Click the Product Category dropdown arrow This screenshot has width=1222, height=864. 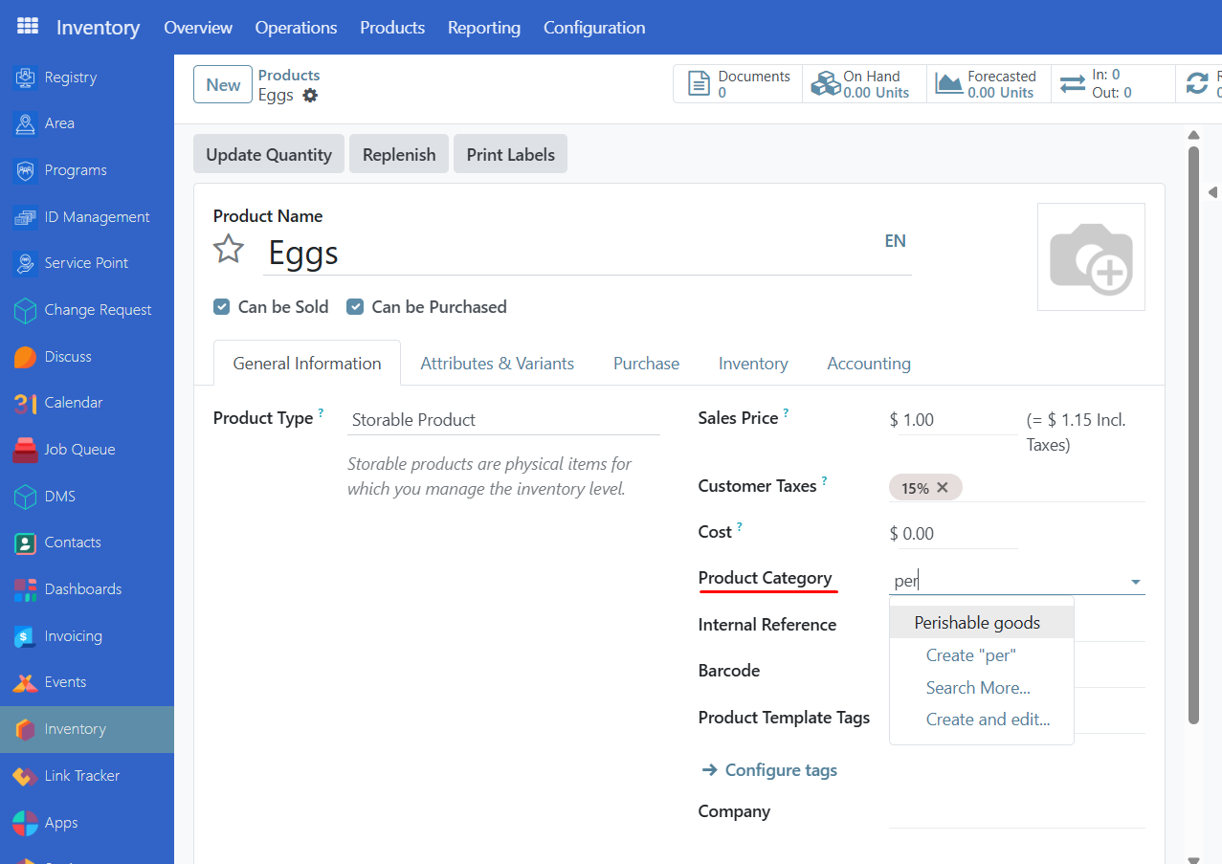(1135, 582)
